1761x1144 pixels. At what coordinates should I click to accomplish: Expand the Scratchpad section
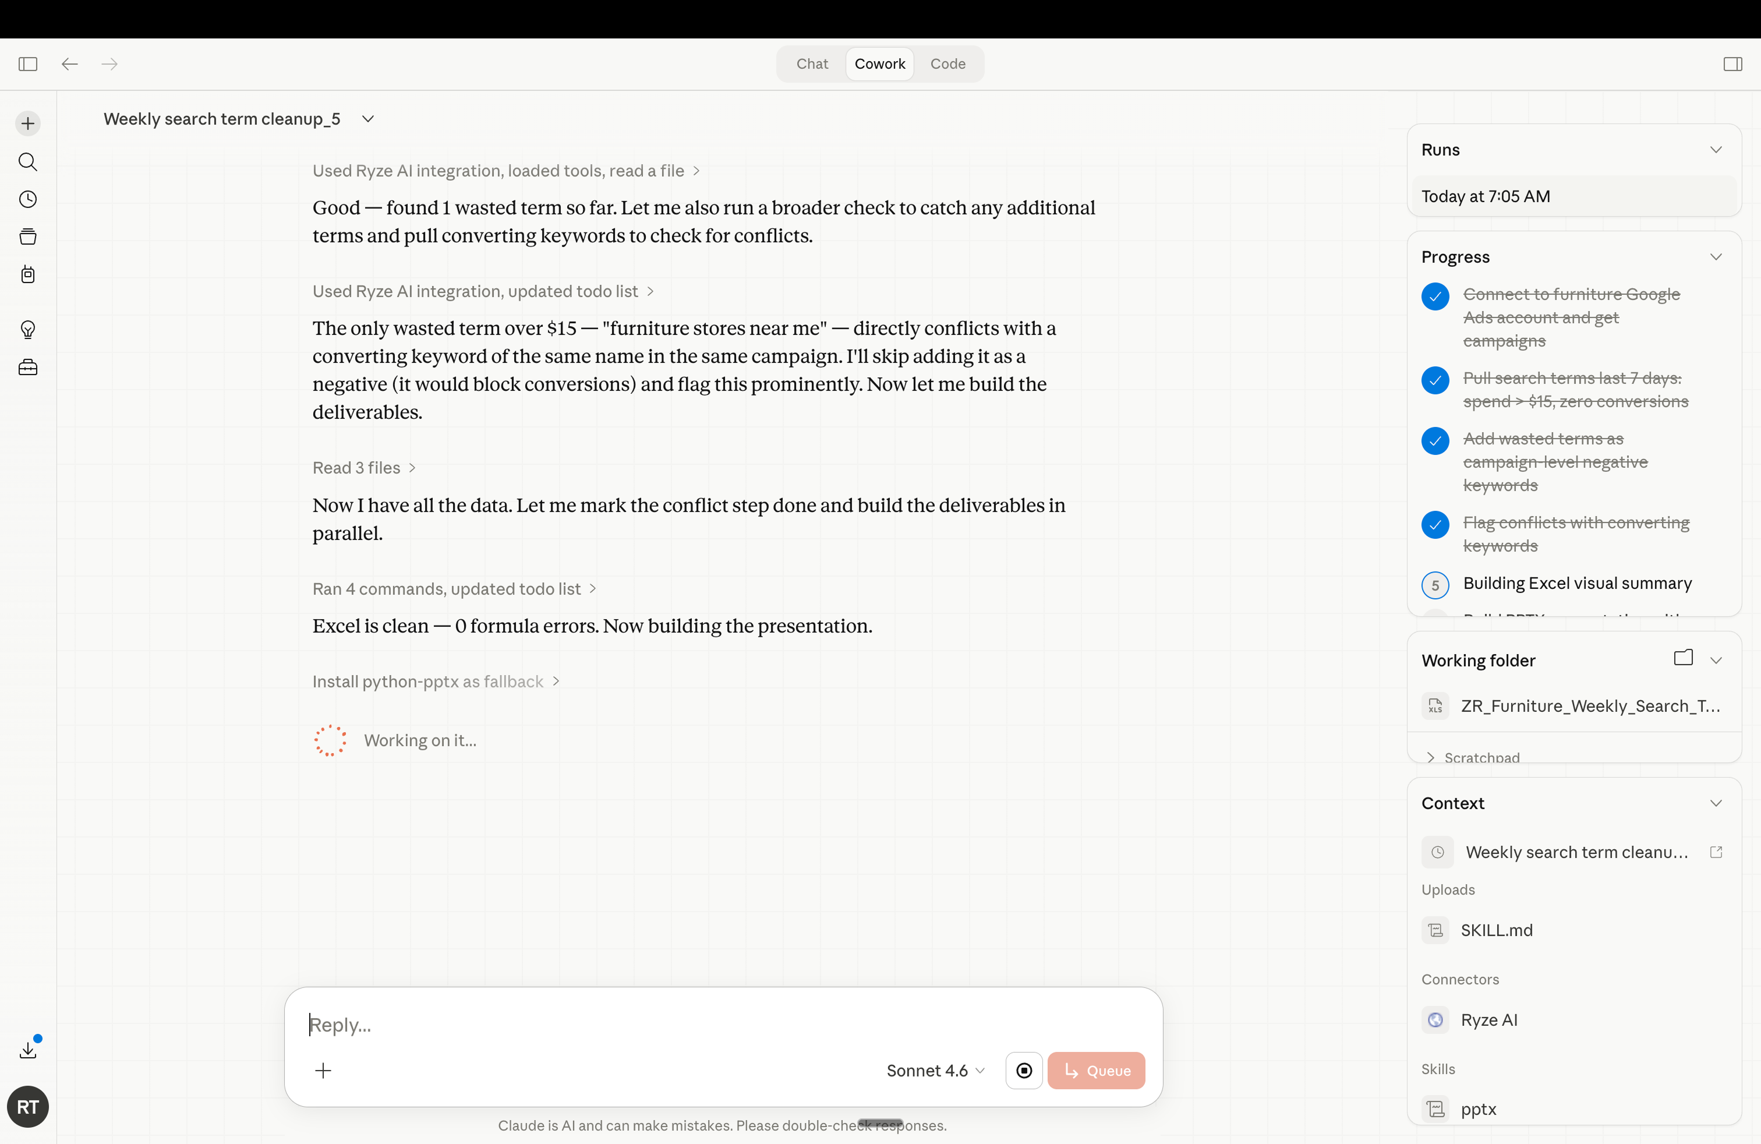[1430, 757]
